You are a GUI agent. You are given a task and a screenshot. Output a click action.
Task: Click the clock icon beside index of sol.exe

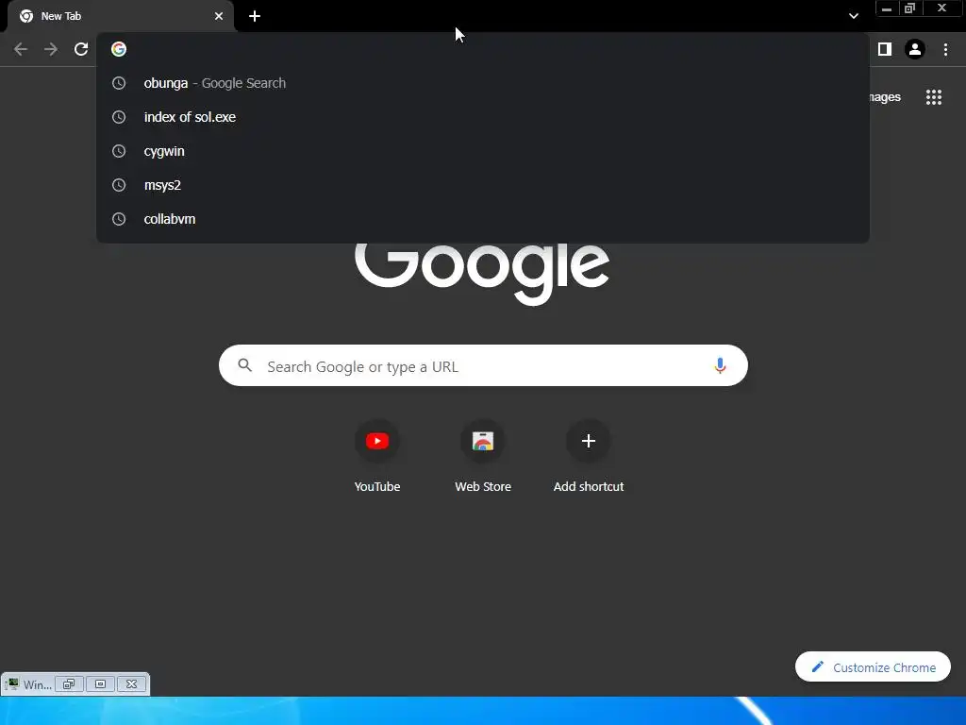tap(119, 117)
